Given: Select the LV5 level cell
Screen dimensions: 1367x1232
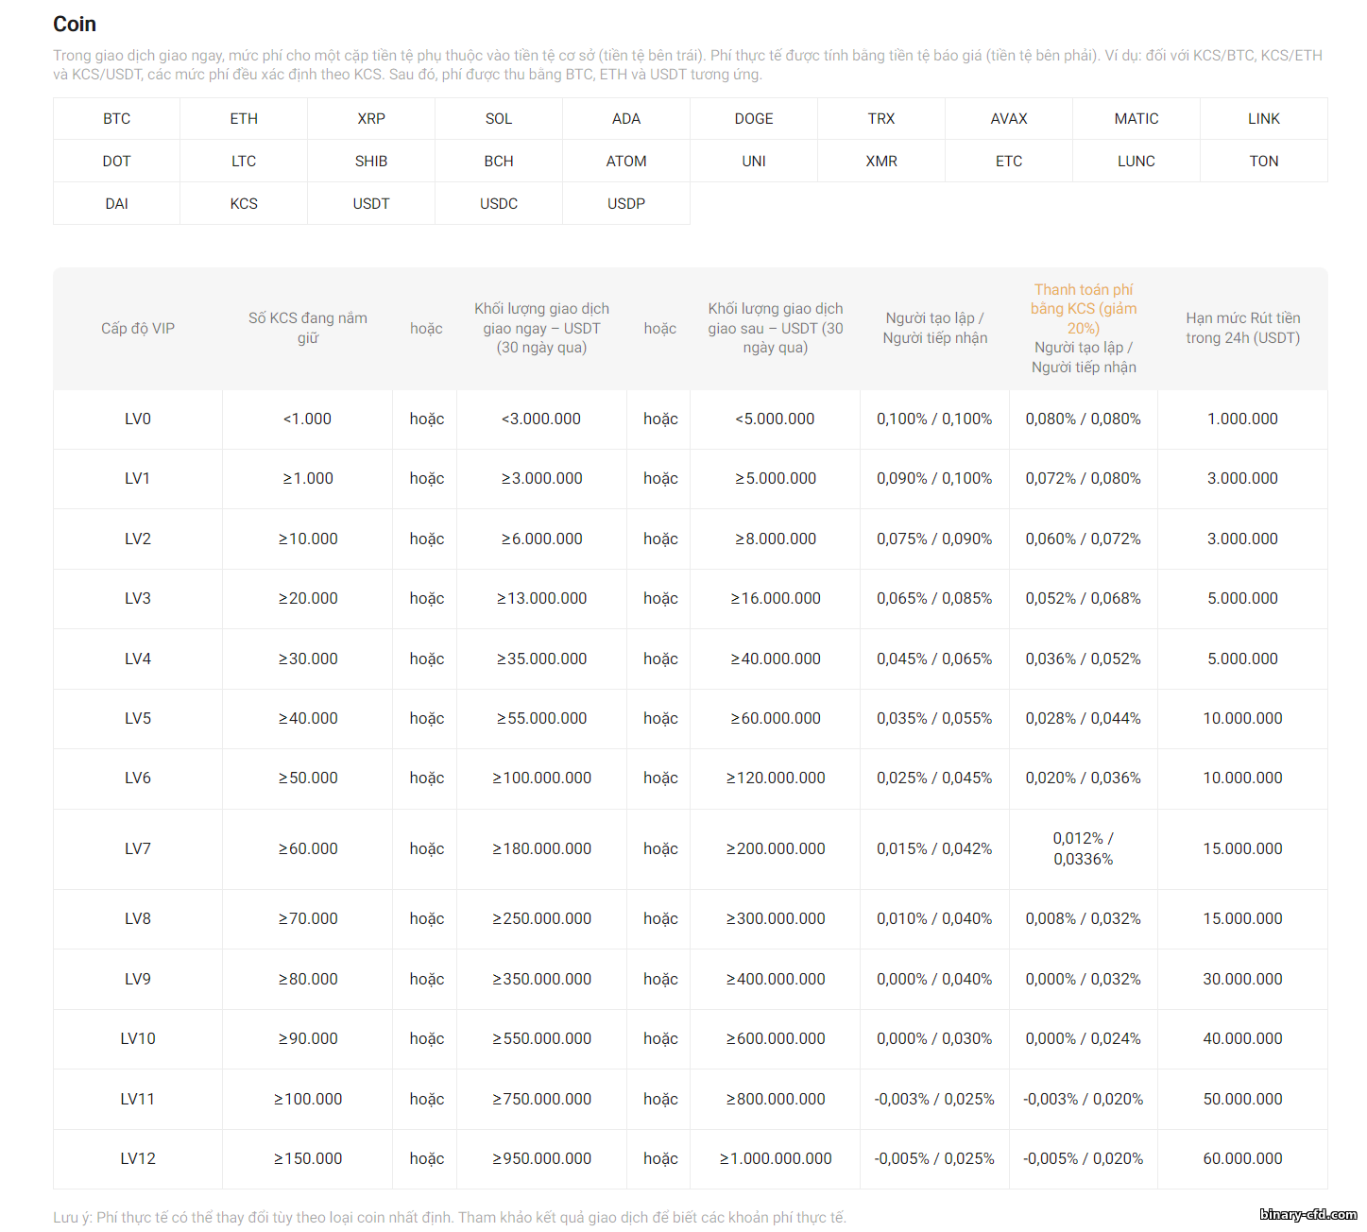Looking at the screenshot, I should pyautogui.click(x=138, y=719).
